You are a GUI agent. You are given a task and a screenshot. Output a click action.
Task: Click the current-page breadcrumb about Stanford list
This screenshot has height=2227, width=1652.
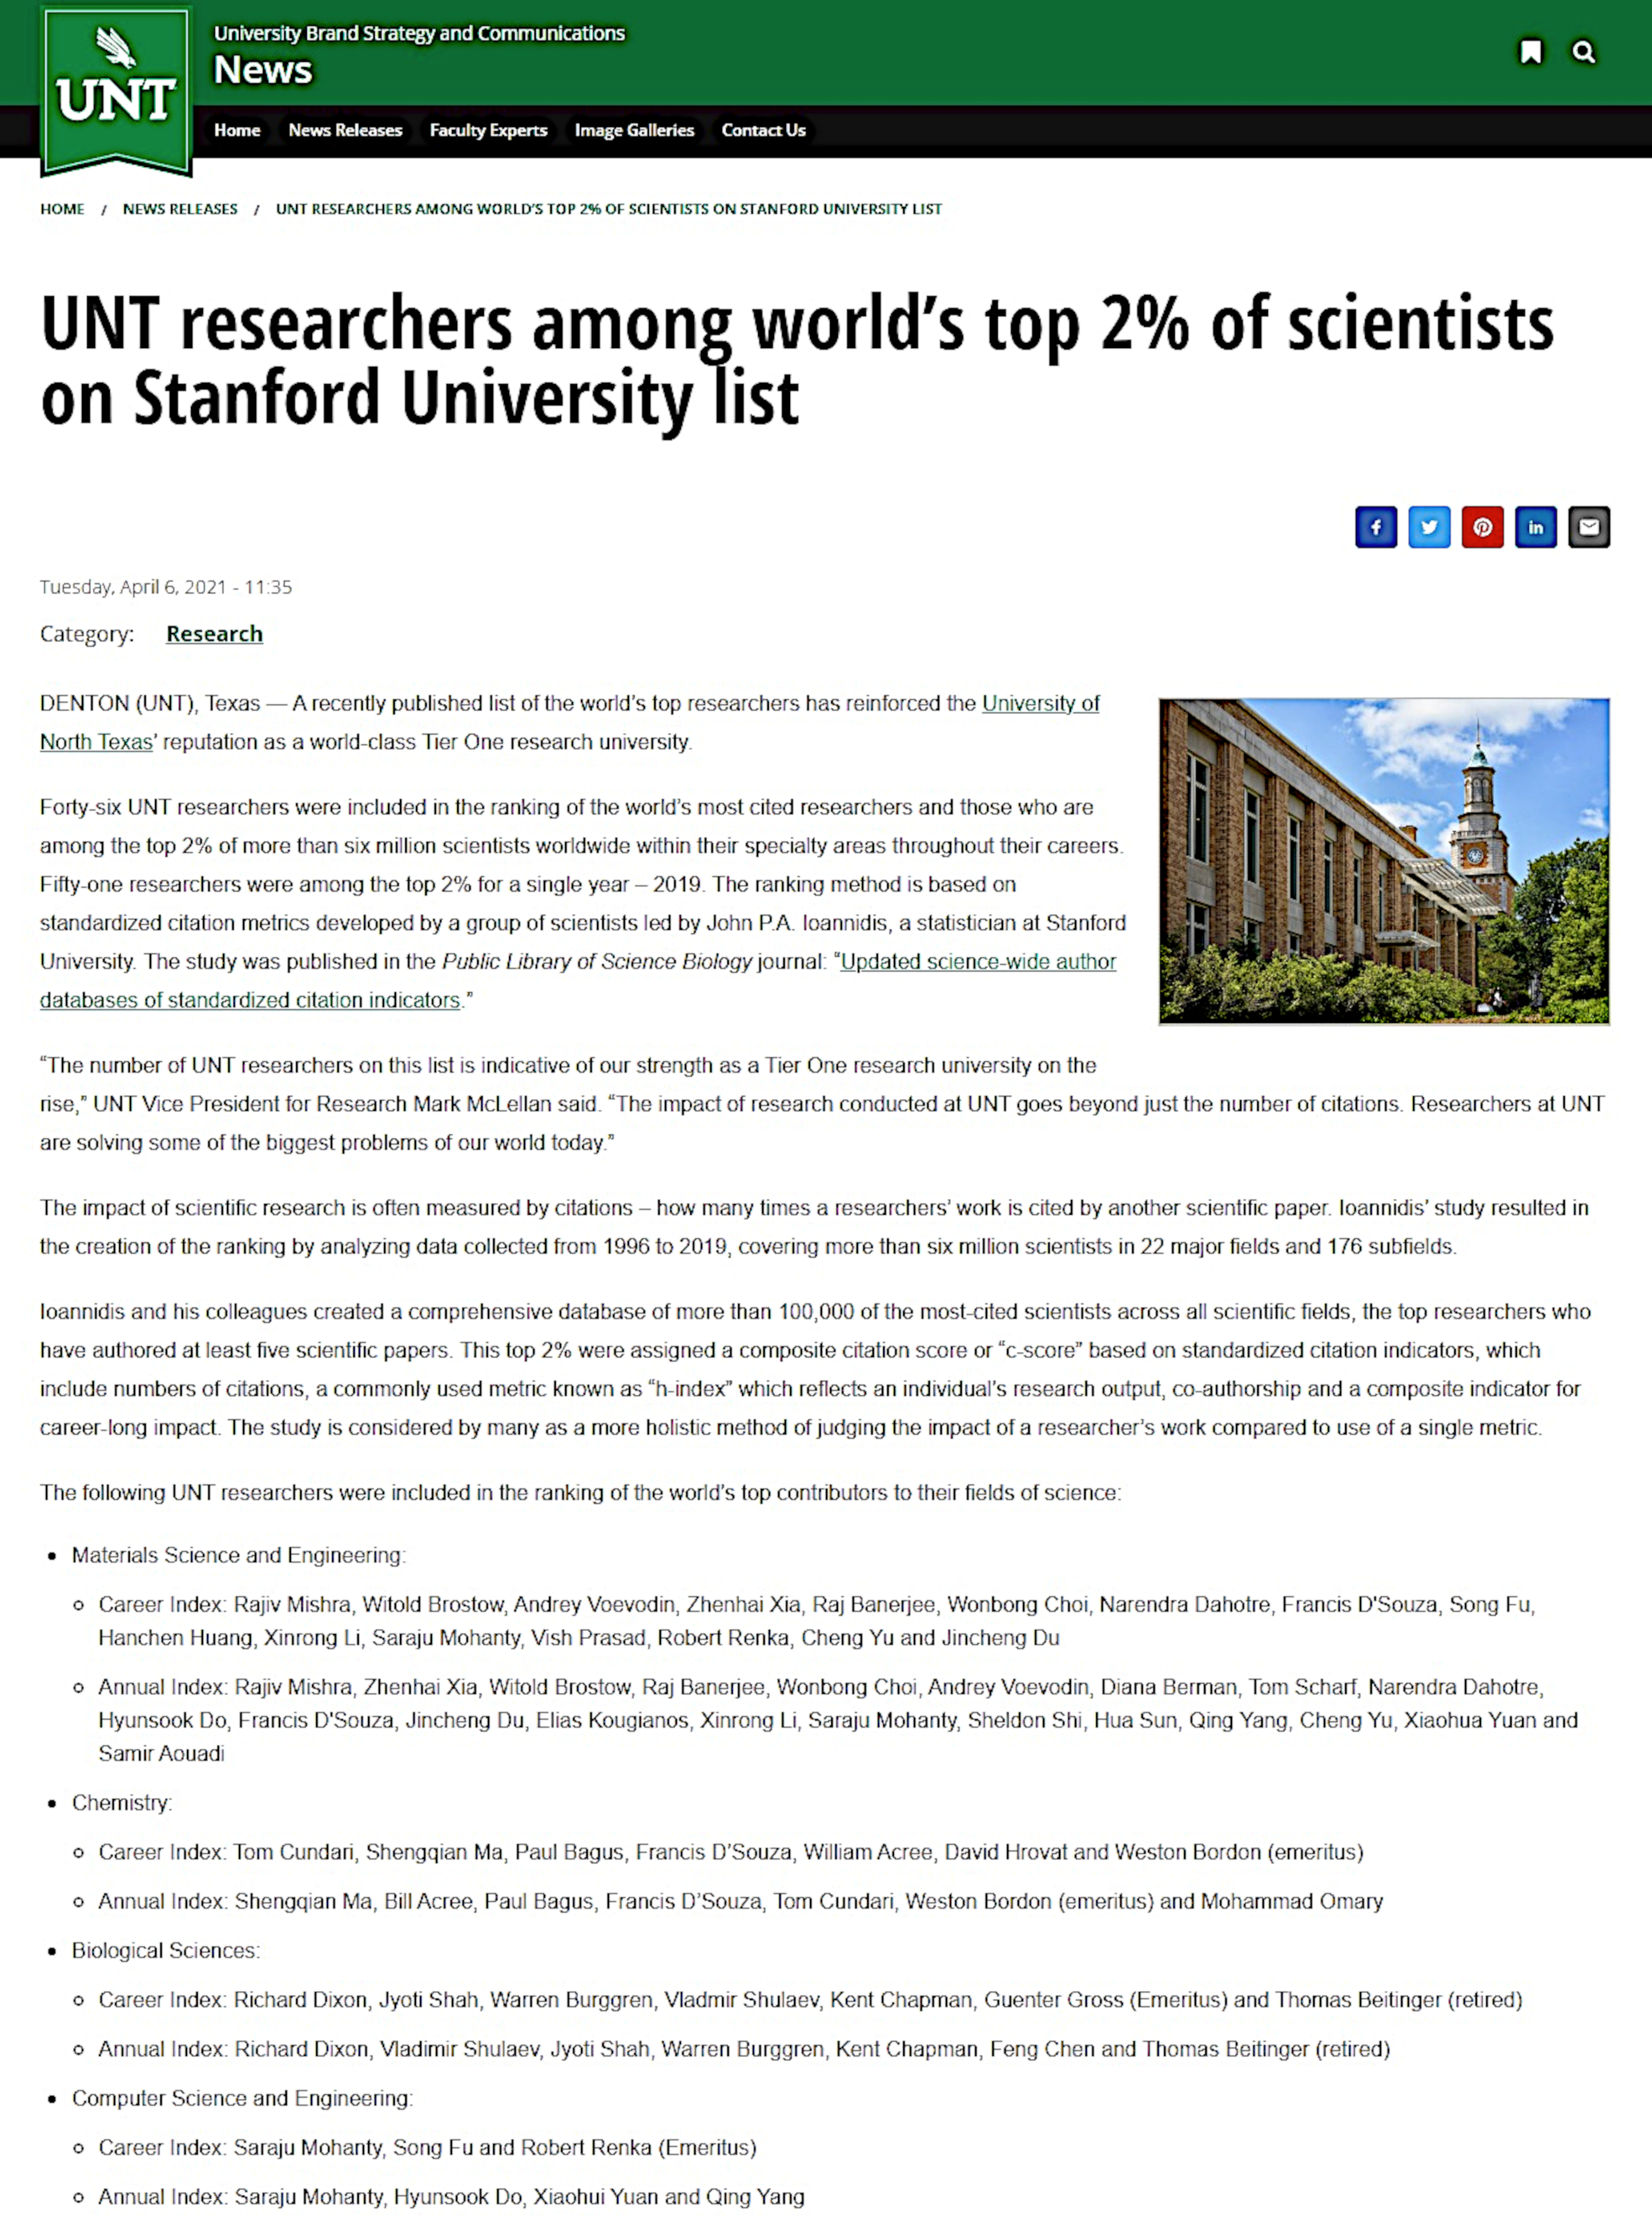coord(609,209)
